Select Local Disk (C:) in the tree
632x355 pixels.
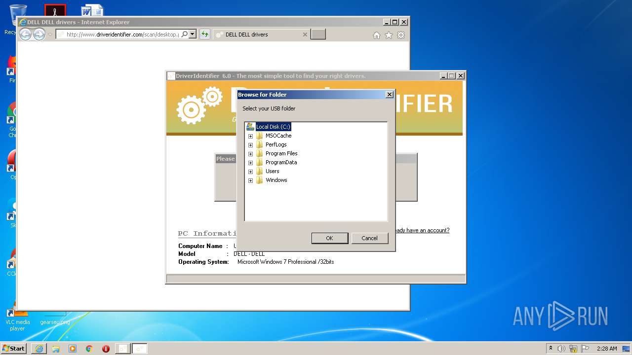click(273, 127)
